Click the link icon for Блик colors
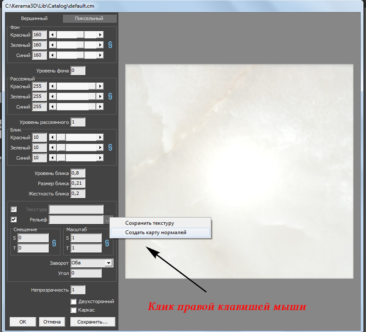 click(110, 148)
